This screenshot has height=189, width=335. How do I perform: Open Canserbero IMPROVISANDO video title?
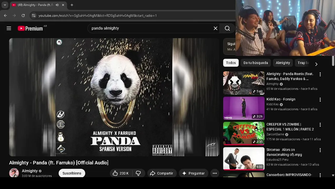tap(289, 175)
